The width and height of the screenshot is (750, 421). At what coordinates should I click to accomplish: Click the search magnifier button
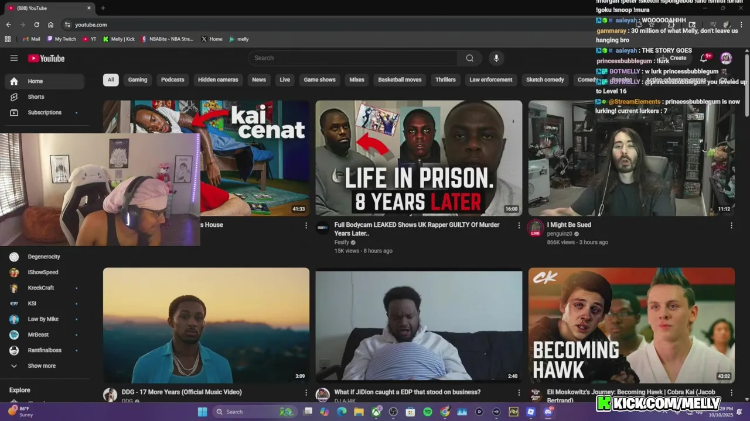point(469,58)
